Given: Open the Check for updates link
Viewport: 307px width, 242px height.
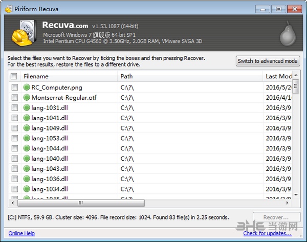Looking at the screenshot, I should click(268, 233).
